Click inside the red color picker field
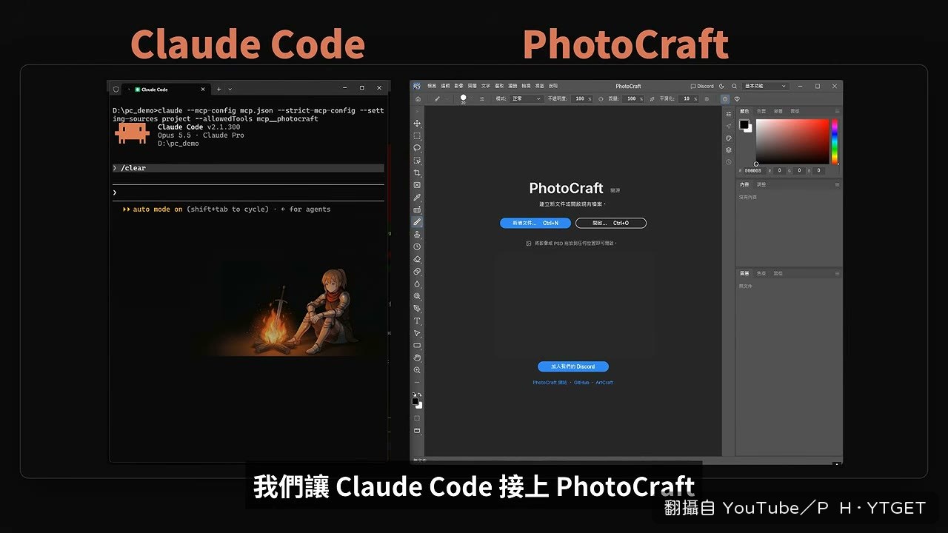Screen dimensions: 948x533 click(x=792, y=141)
